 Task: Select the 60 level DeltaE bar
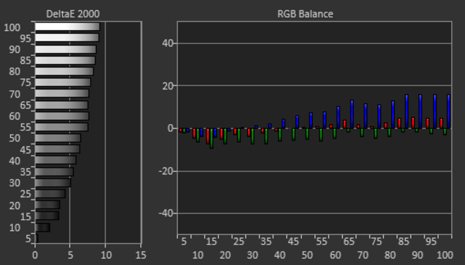[x=62, y=116]
